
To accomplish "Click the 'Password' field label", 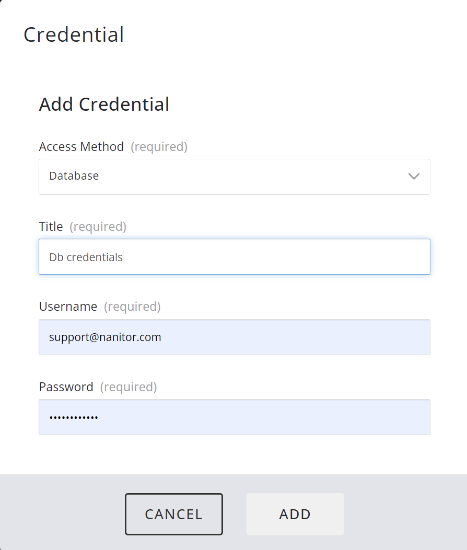I will (66, 387).
